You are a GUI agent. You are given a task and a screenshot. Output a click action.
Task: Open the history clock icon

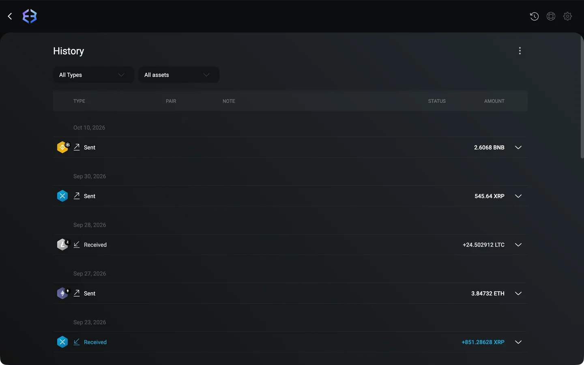click(535, 16)
